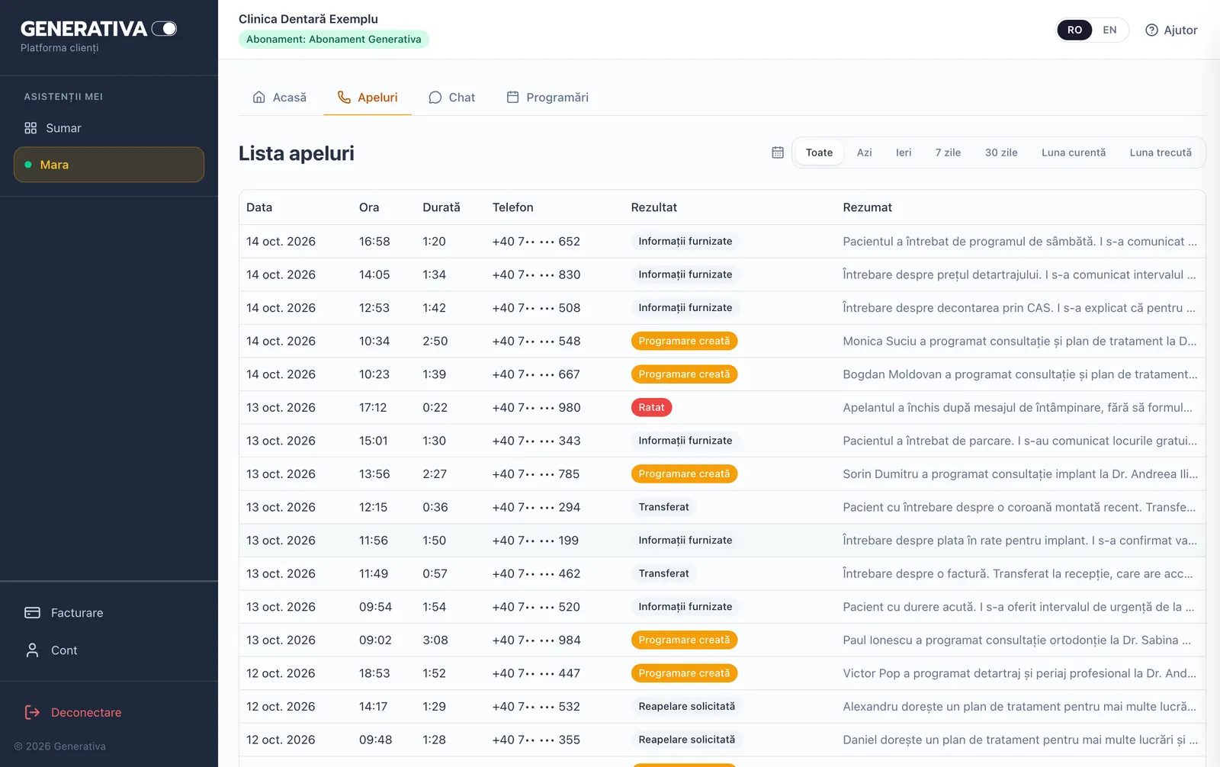Click phone number ending in 548
1220x767 pixels.
click(x=536, y=342)
